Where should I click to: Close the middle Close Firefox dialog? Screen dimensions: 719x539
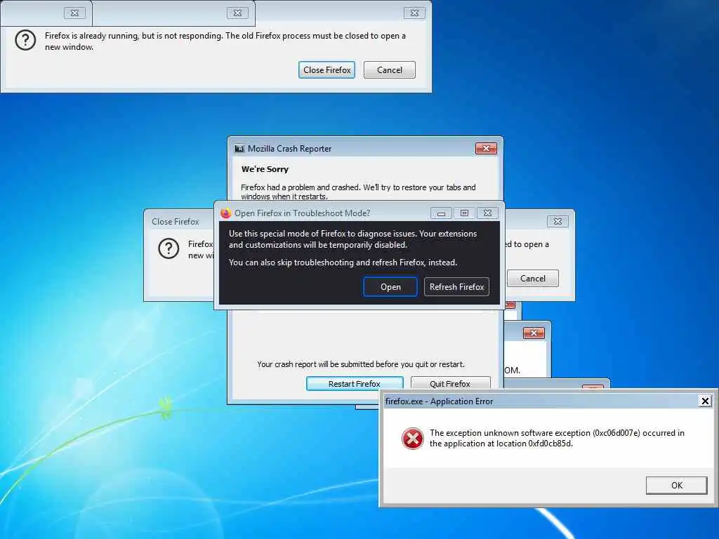tap(558, 221)
